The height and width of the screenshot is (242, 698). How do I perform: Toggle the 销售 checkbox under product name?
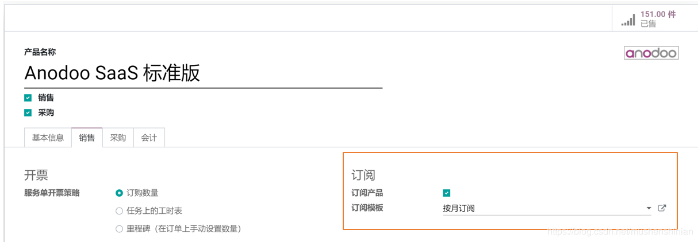click(x=28, y=98)
